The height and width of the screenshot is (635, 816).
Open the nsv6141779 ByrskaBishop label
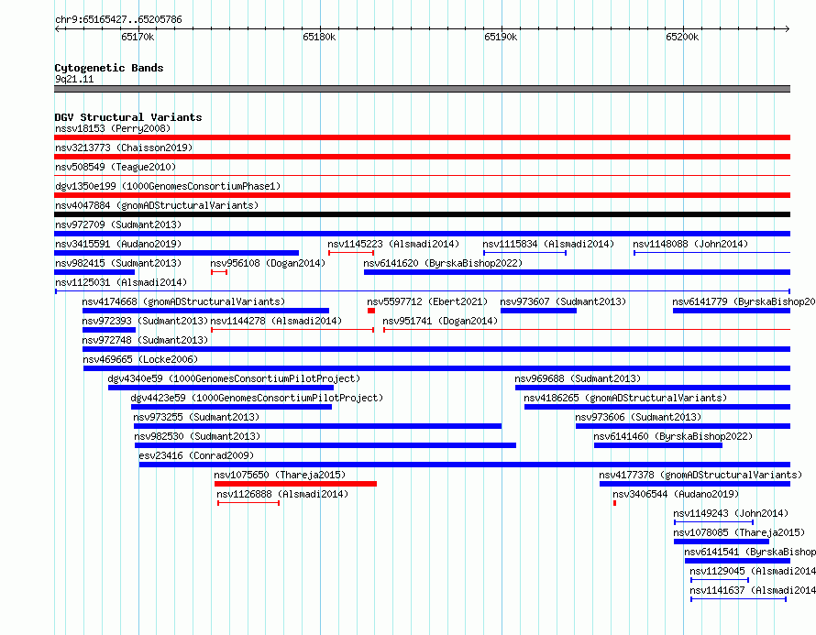click(x=744, y=301)
